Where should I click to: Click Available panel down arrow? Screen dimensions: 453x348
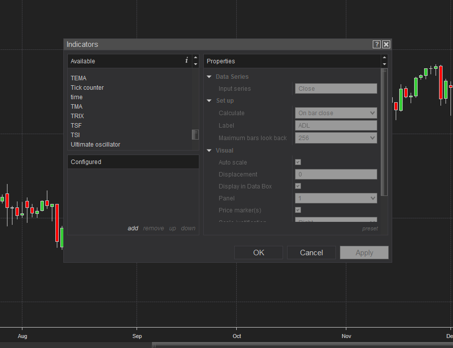point(195,64)
